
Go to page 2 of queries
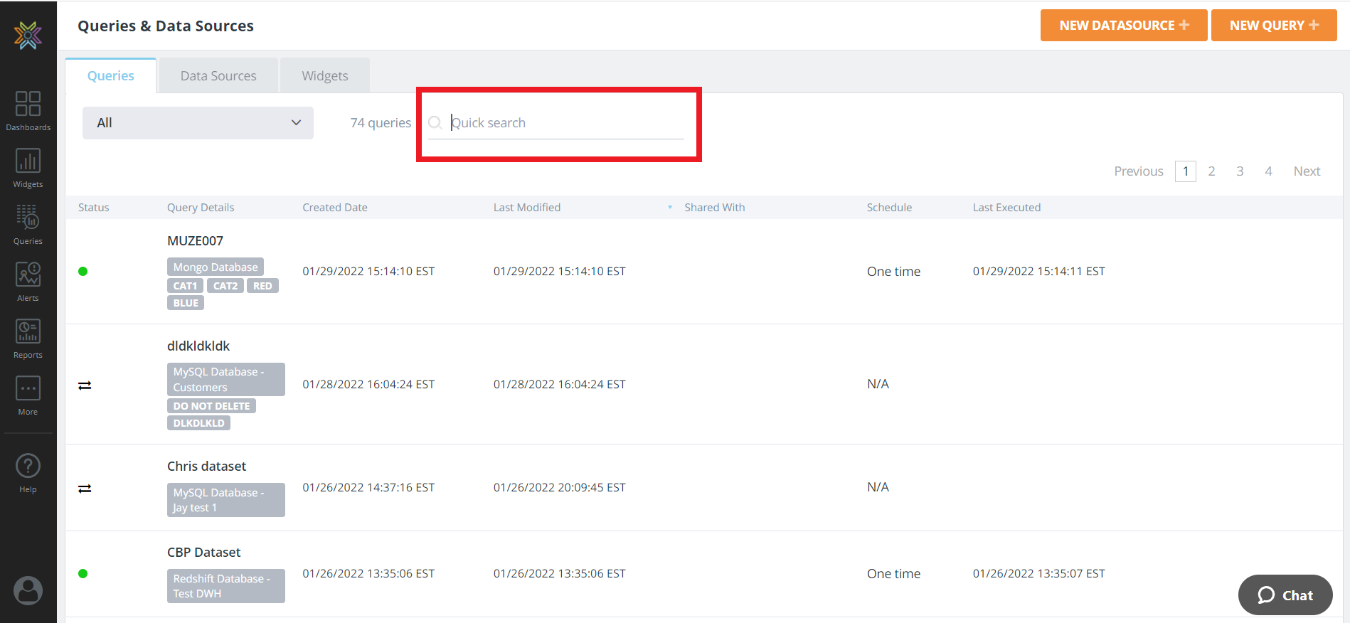1211,171
